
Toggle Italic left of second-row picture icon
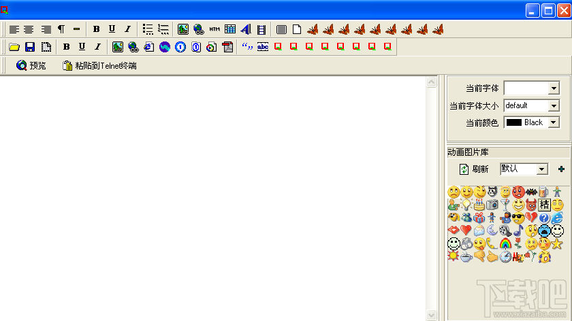tap(97, 47)
